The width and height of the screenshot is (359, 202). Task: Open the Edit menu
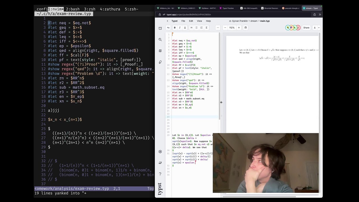click(x=191, y=21)
